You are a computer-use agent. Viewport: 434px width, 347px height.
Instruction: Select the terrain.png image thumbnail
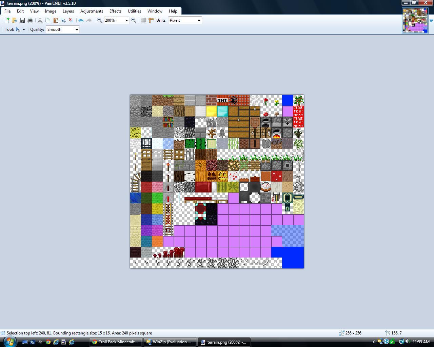coord(415,20)
